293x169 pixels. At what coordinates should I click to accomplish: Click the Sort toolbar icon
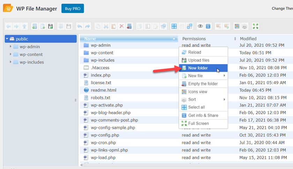tap(245, 26)
